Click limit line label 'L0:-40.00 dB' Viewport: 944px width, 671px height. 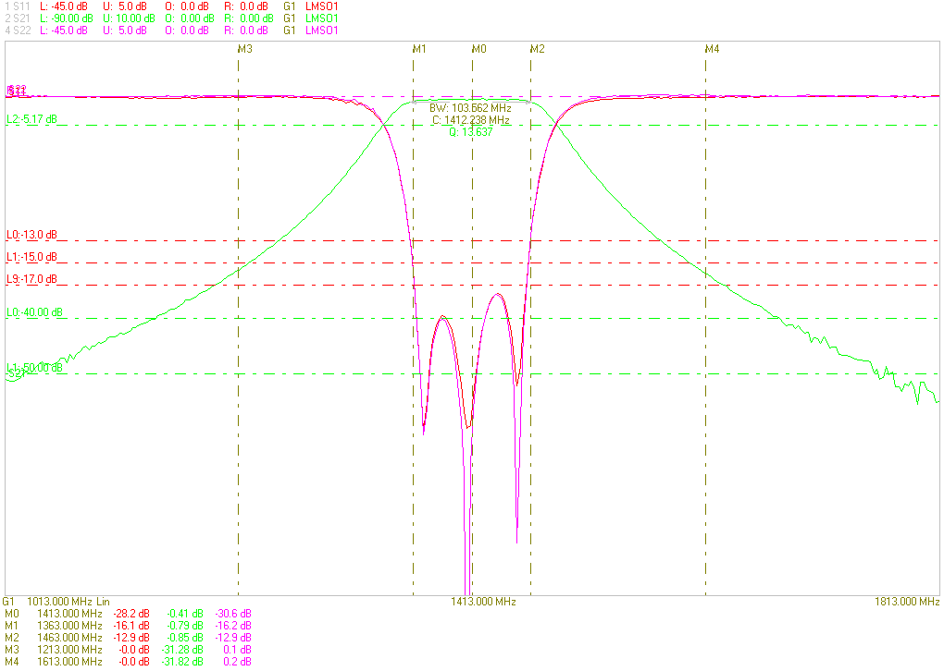(x=34, y=312)
